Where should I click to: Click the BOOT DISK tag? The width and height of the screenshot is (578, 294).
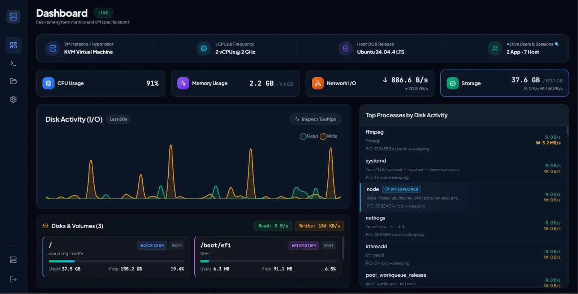[x=152, y=246]
